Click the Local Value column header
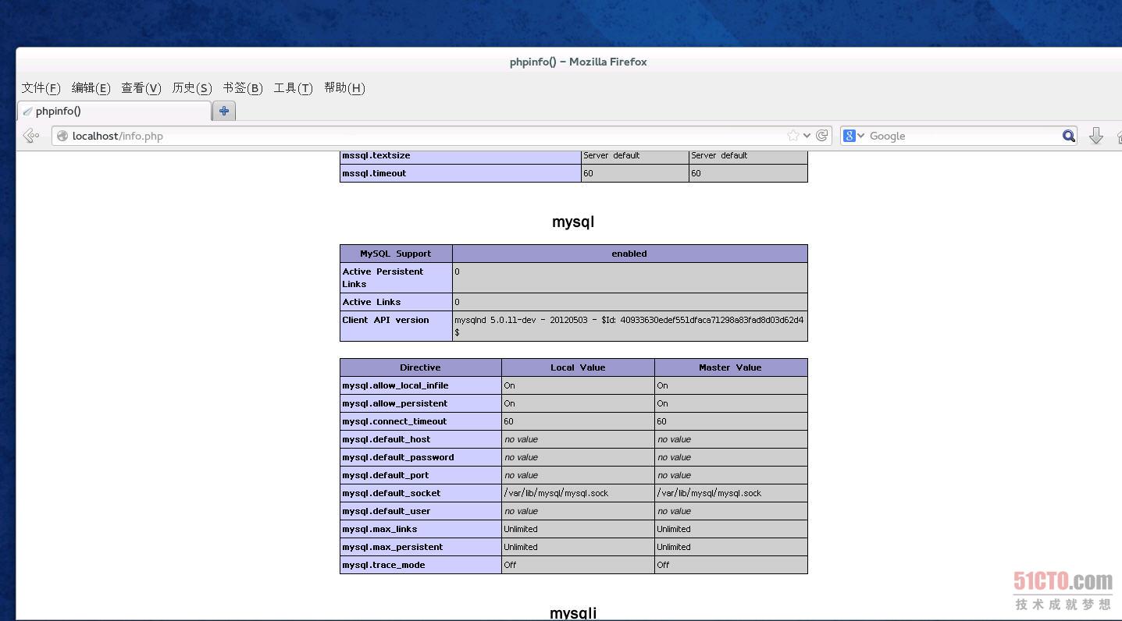 point(578,367)
